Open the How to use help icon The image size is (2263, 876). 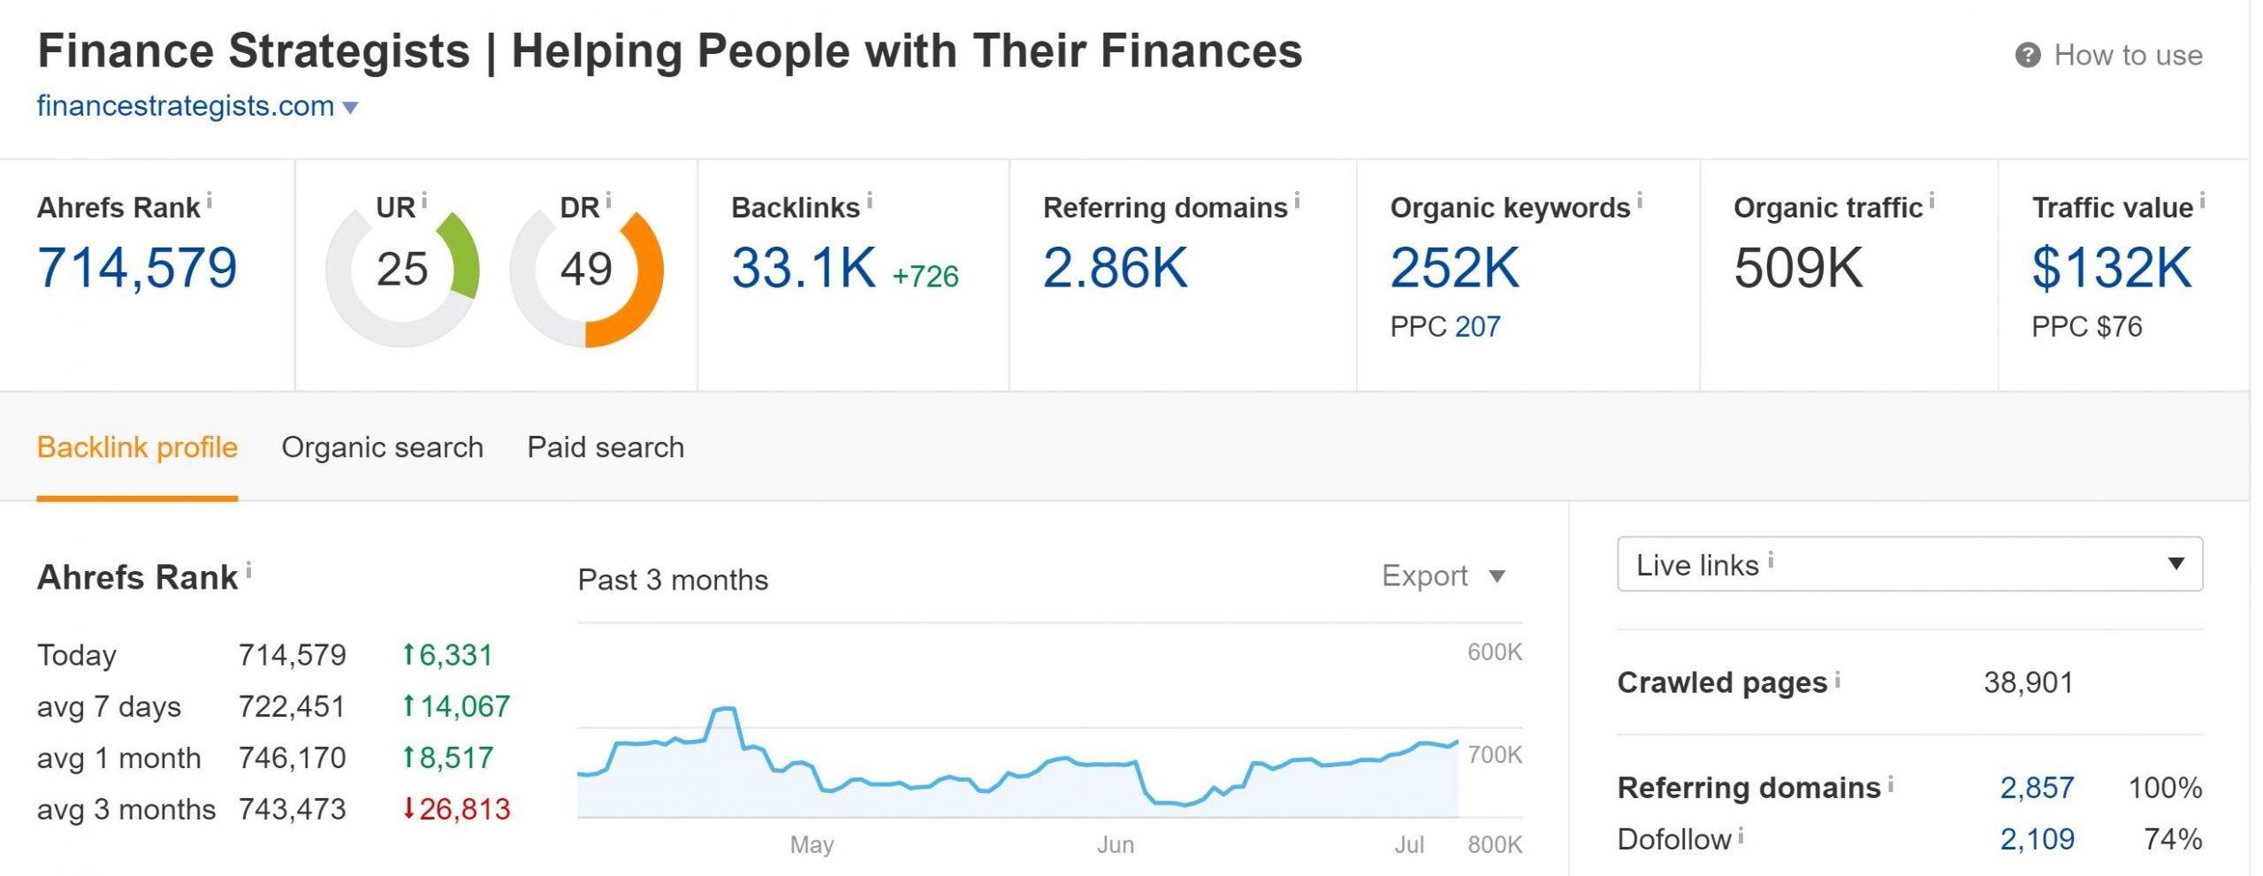tap(2030, 55)
